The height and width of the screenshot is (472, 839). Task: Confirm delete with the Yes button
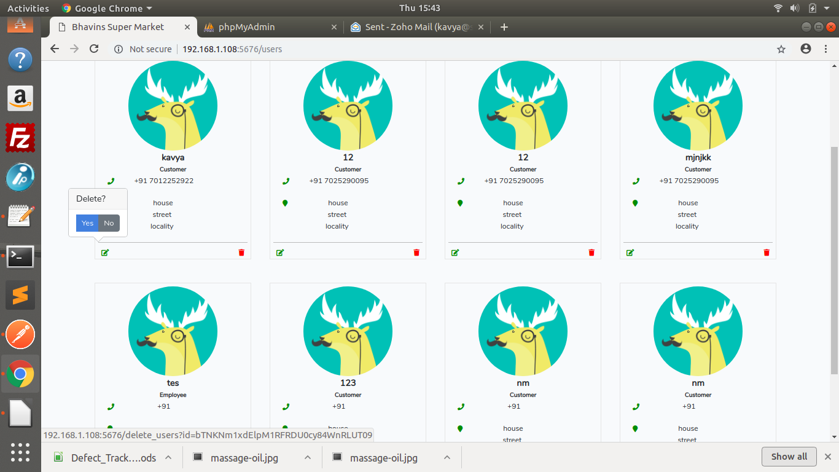point(87,223)
